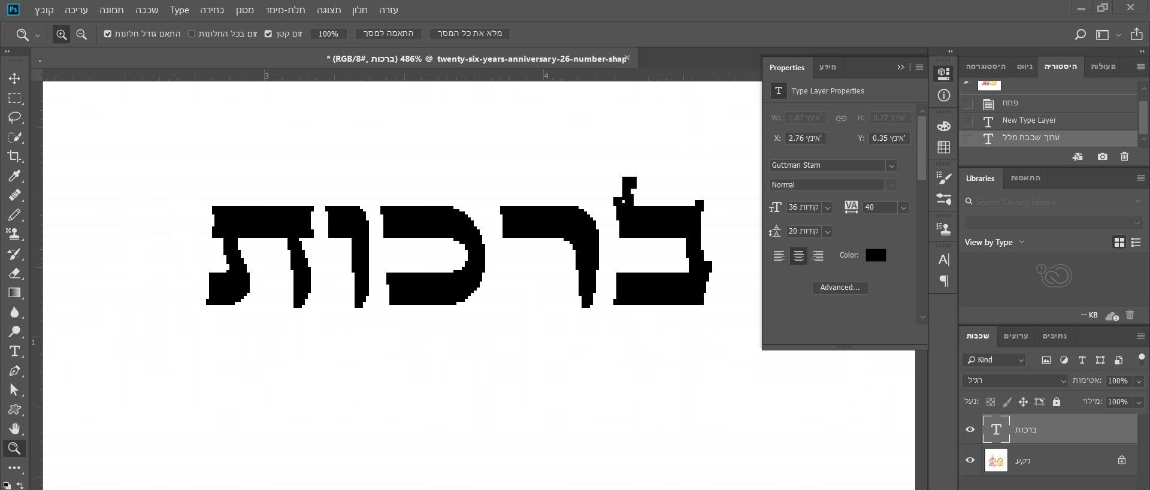Toggle history brush source for פתח state
Image resolution: width=1150 pixels, height=490 pixels.
pos(968,104)
